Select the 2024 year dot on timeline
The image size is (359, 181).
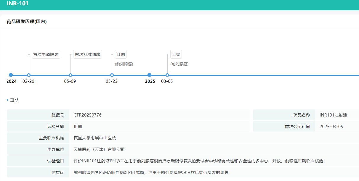pos(11,75)
